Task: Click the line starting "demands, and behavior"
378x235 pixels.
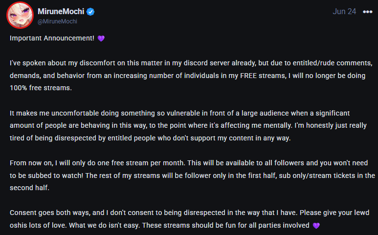Action: pyautogui.click(x=188, y=76)
